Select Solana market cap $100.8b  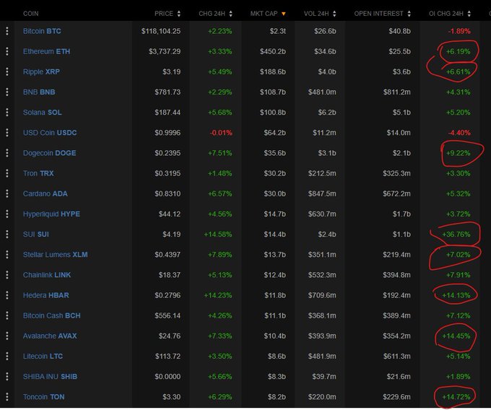pos(273,113)
